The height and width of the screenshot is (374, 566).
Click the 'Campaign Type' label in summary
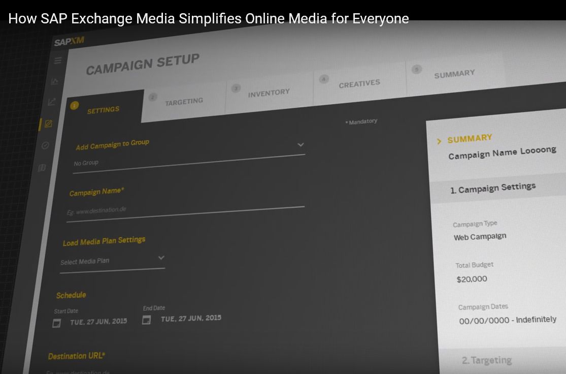pyautogui.click(x=475, y=224)
